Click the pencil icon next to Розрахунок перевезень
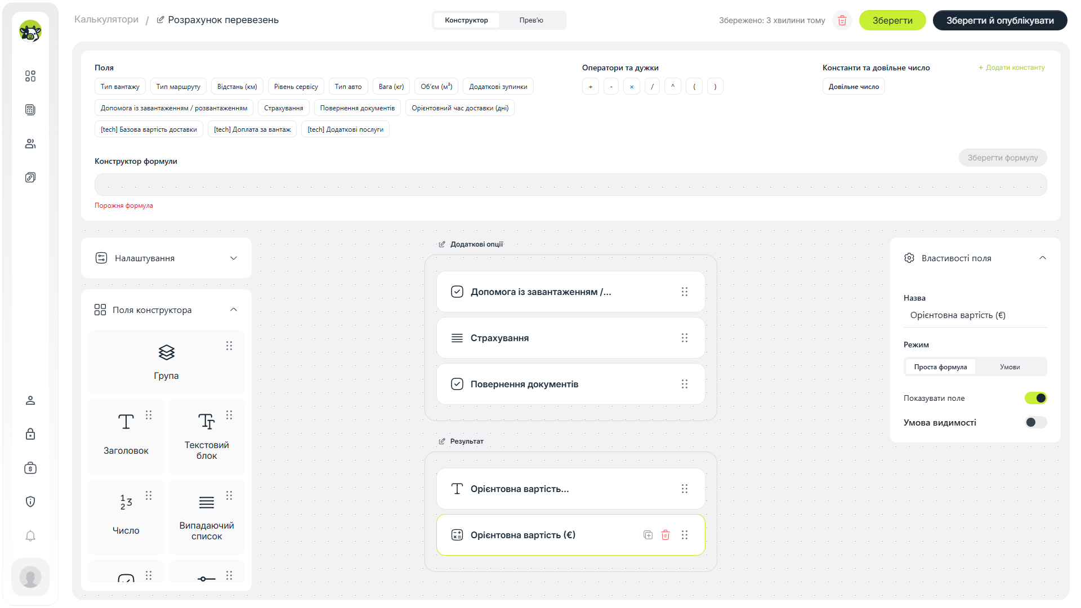This screenshot has width=1081, height=608. coord(160,20)
